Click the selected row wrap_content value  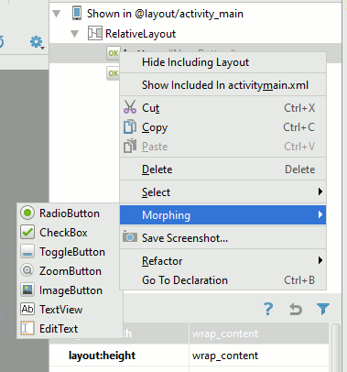(259, 334)
